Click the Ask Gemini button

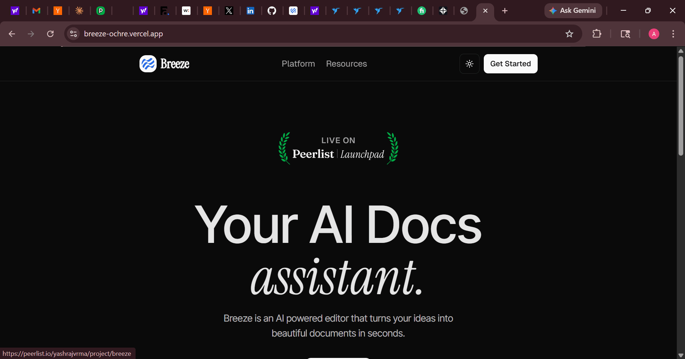tap(573, 11)
